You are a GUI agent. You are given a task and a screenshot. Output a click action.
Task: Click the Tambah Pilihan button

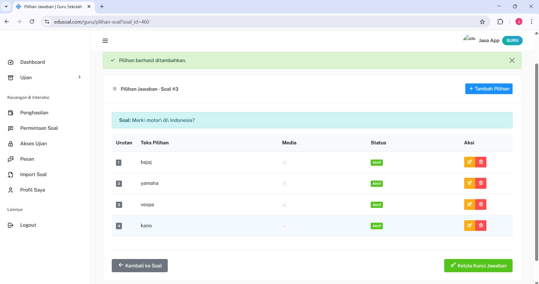[x=489, y=89]
